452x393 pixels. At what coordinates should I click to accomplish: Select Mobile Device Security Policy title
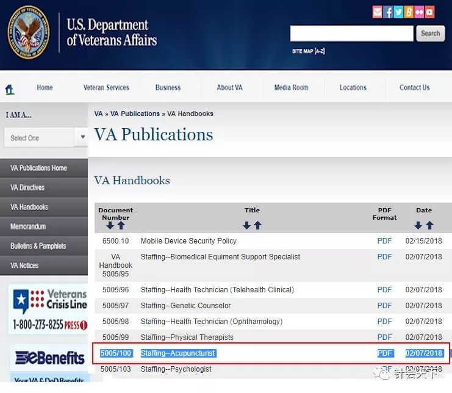pyautogui.click(x=188, y=241)
